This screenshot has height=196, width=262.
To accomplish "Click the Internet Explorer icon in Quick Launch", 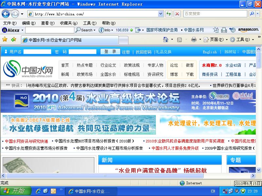I will tap(38, 191).
